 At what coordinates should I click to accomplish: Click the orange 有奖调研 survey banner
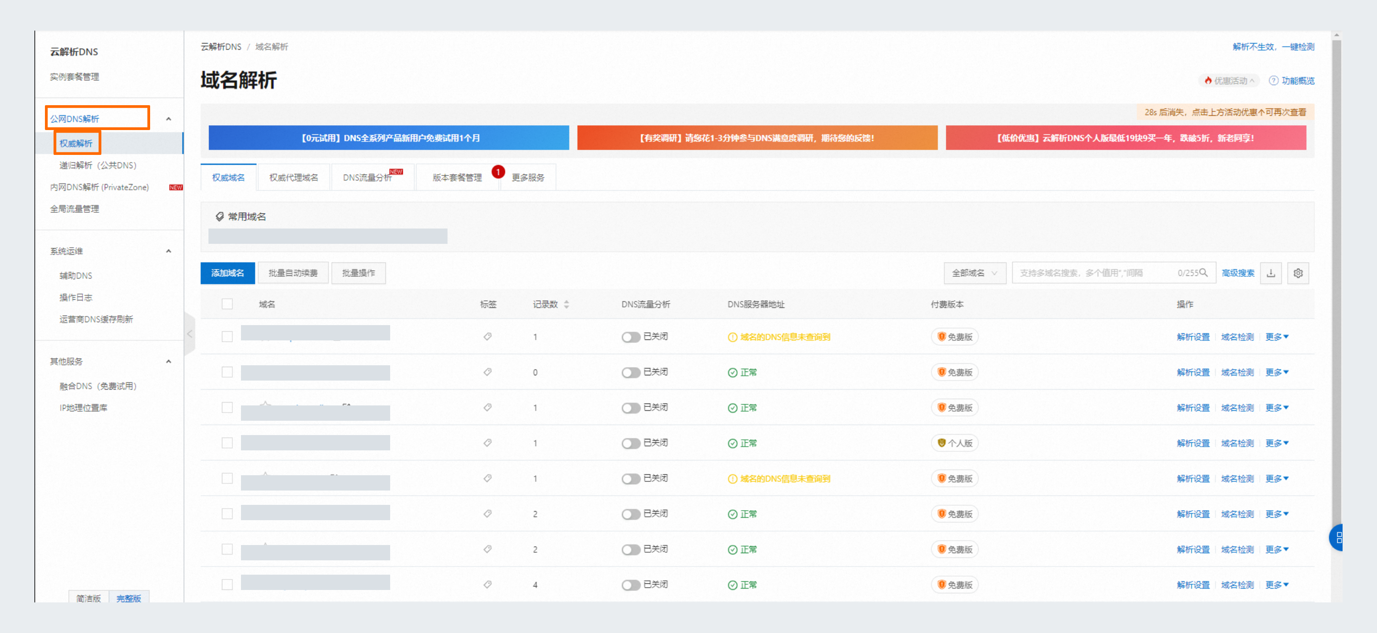[757, 138]
